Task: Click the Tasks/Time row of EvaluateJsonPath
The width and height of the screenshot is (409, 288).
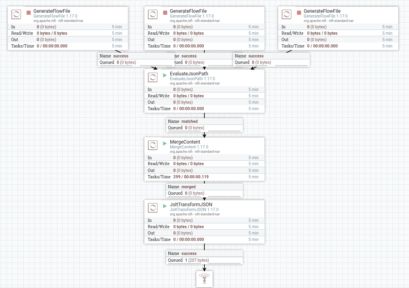Action: point(204,108)
